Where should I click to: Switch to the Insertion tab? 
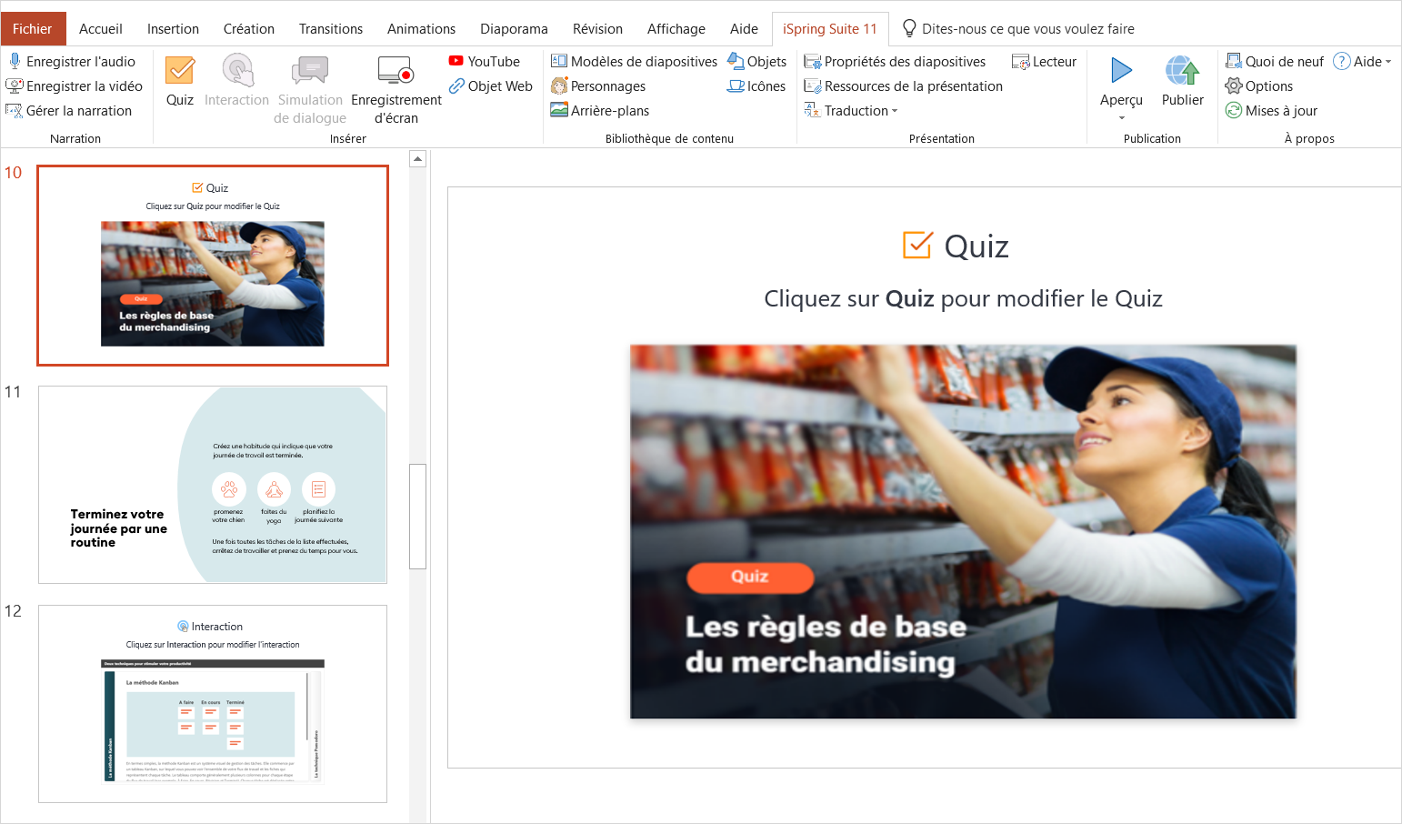pos(173,28)
